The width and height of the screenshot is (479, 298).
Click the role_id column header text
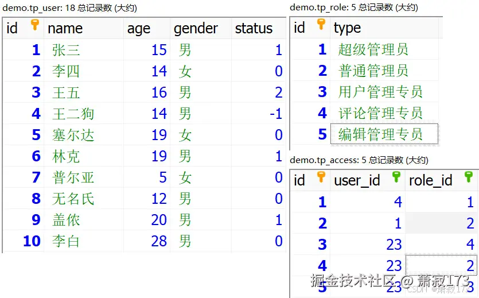pyautogui.click(x=430, y=180)
